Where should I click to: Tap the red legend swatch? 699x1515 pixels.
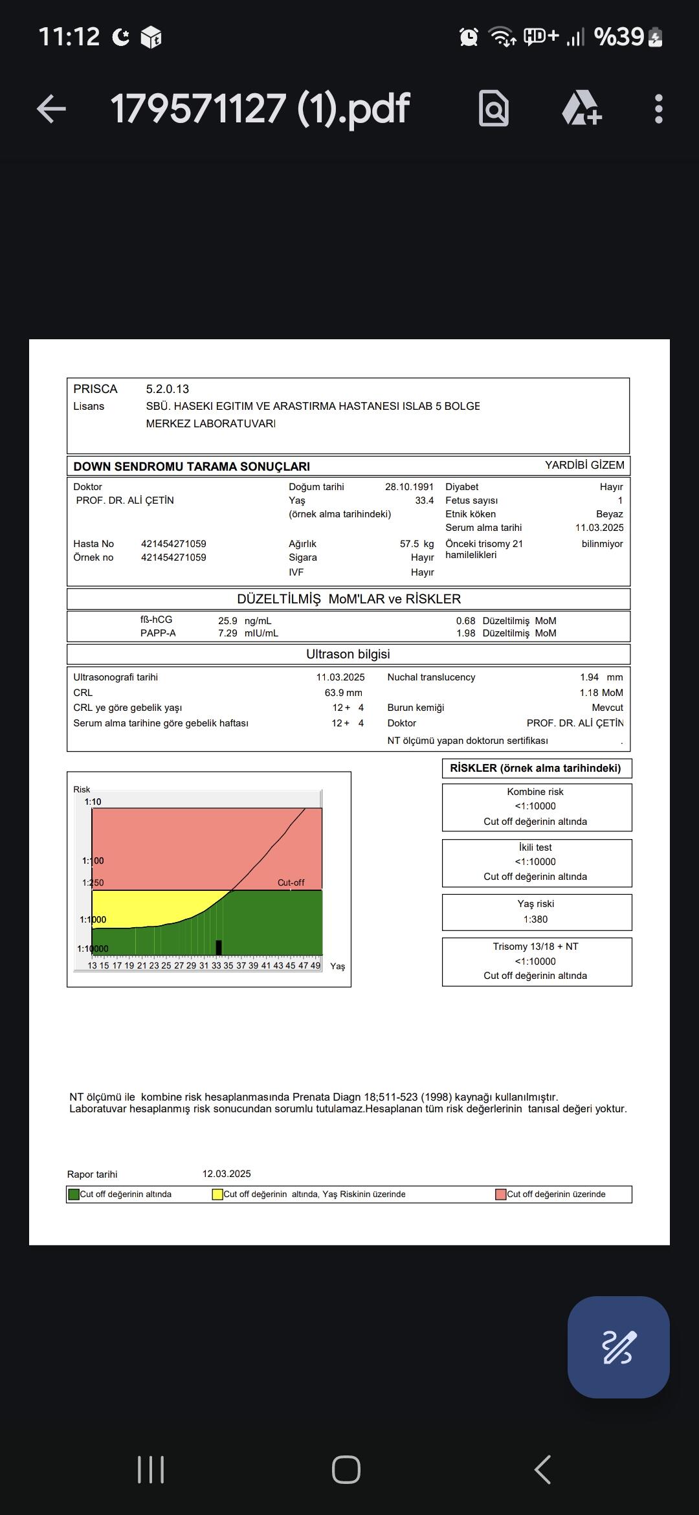500,1194
